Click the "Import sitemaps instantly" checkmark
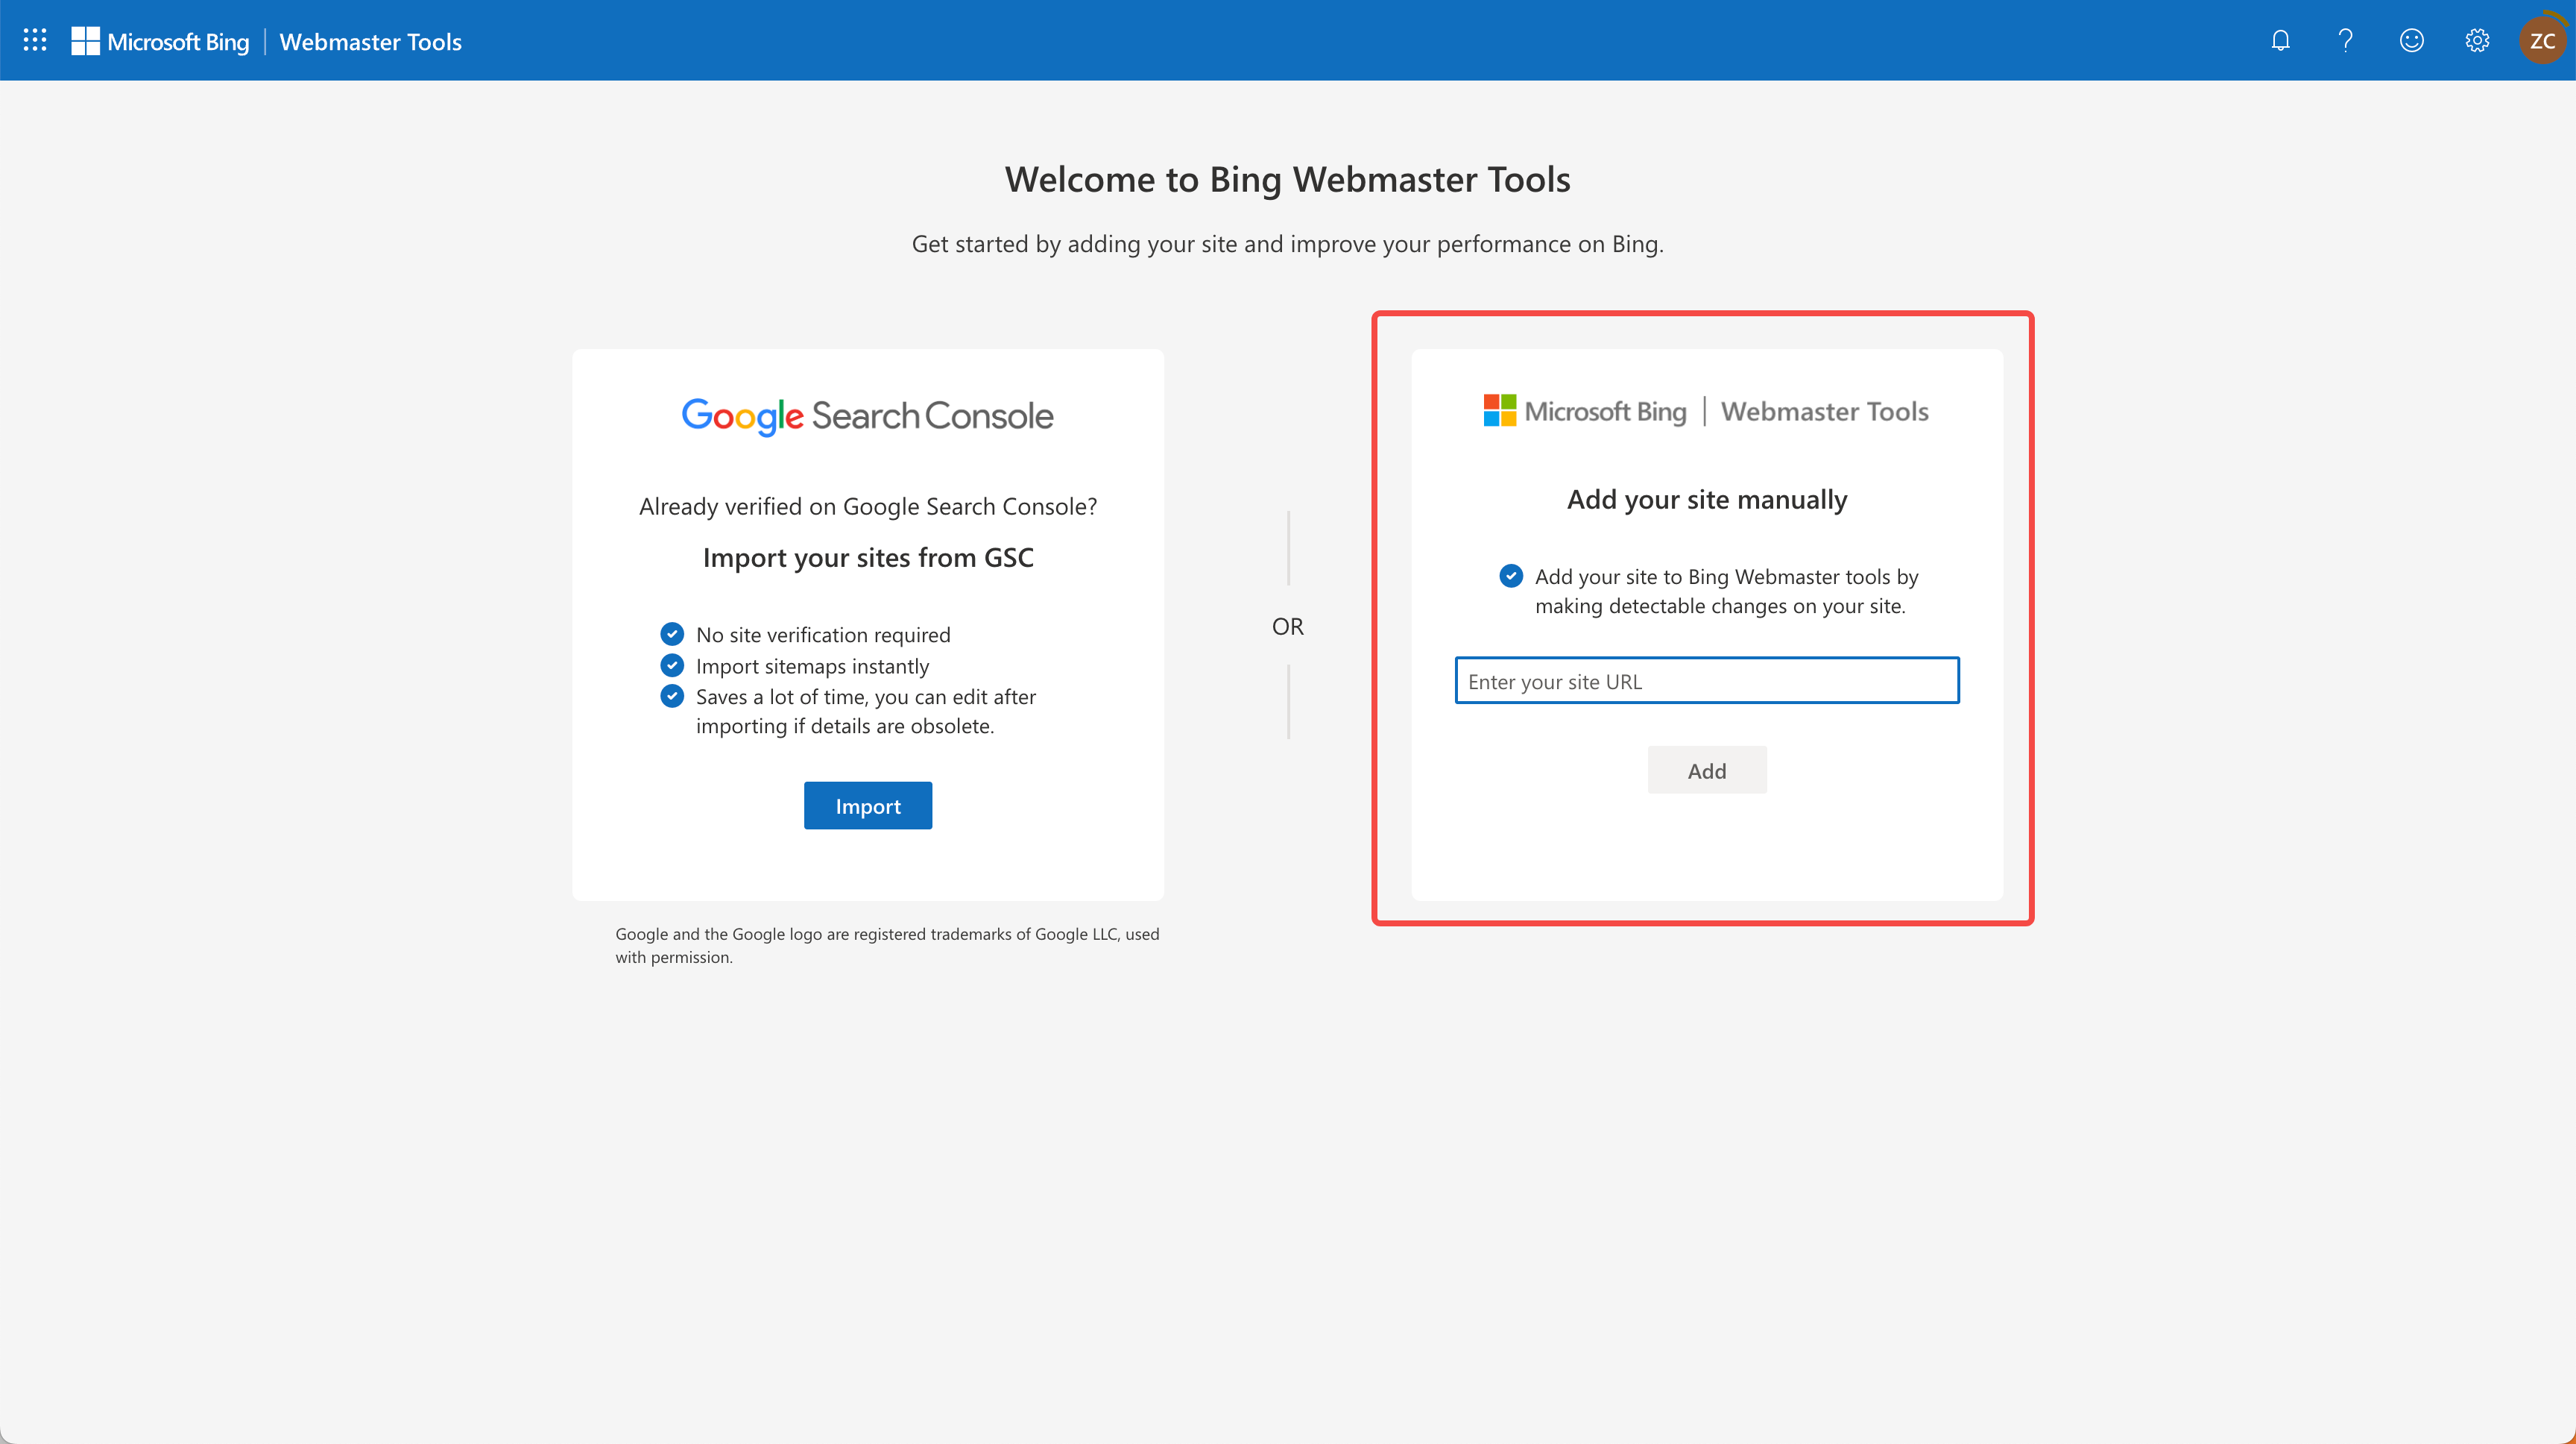Screen dimensions: 2576x1444 click(x=672, y=665)
